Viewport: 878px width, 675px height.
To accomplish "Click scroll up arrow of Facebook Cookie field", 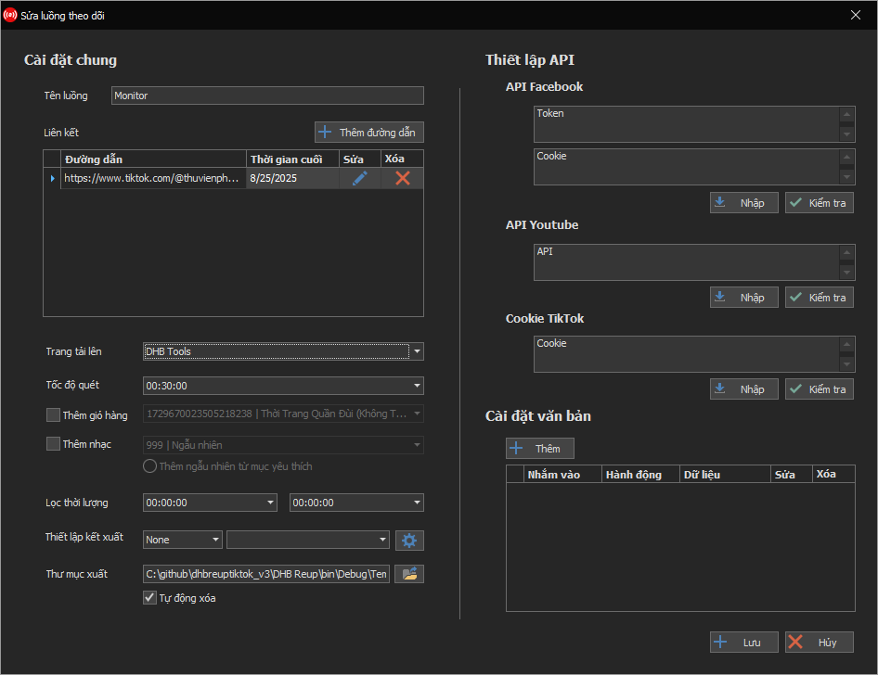I will (x=846, y=157).
